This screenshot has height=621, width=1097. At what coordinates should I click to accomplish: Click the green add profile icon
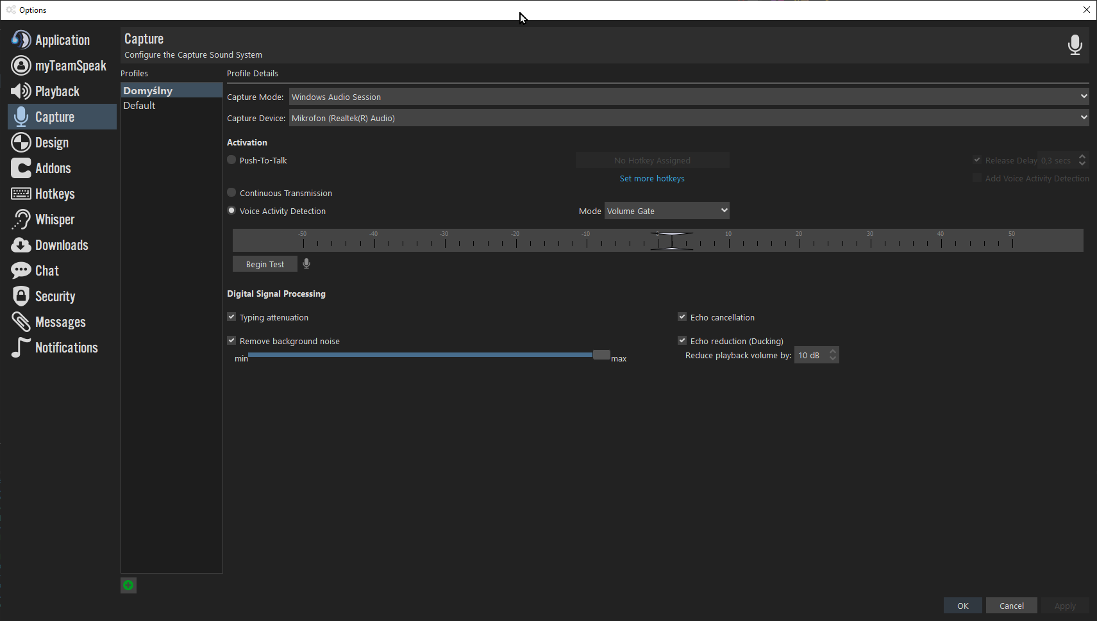point(128,585)
